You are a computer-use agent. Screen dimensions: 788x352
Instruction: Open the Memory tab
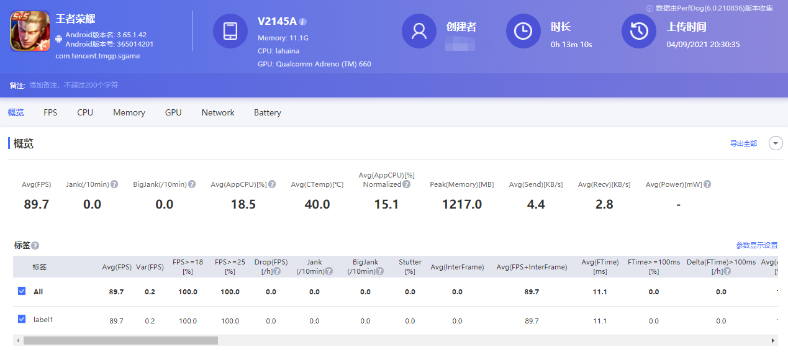click(x=129, y=112)
